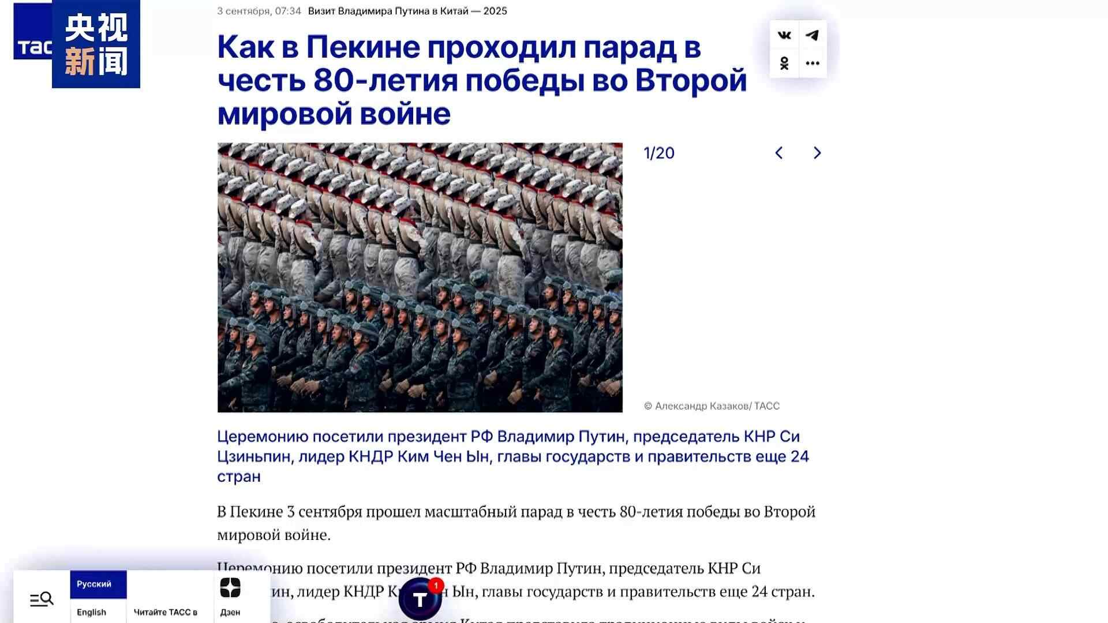Open more sharing options (three dots)
The height and width of the screenshot is (623, 1108).
click(x=813, y=63)
